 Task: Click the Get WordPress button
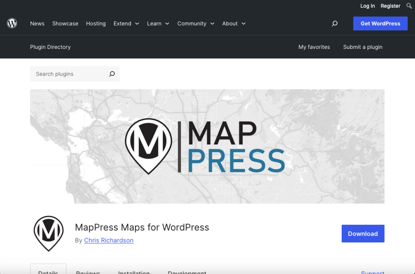click(x=380, y=23)
